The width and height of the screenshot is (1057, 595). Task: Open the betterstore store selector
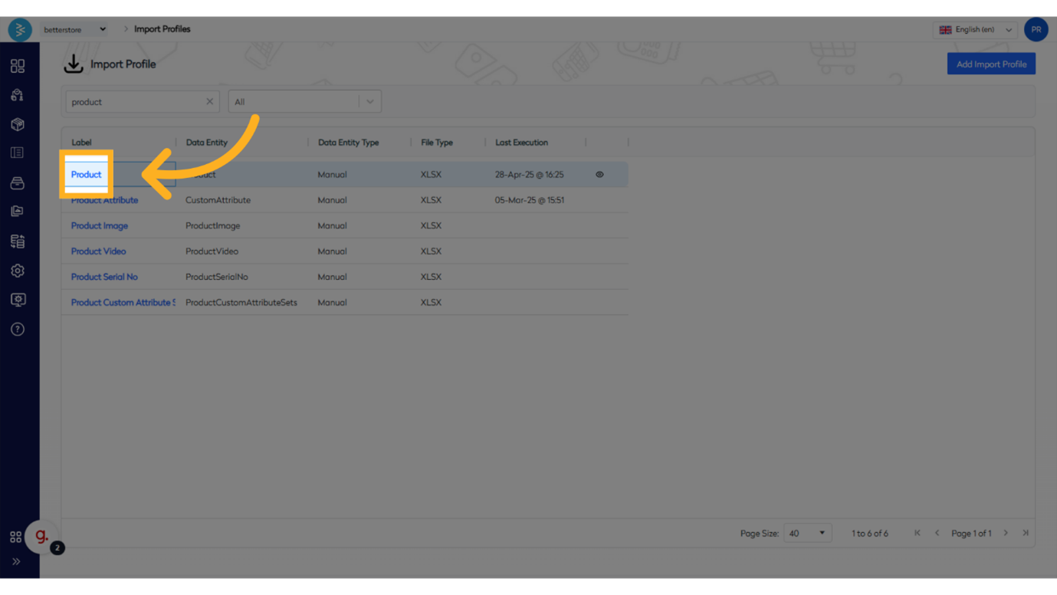point(74,30)
